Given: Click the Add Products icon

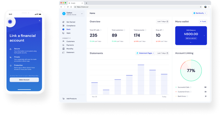Looking at the screenshot, I should point(63,99).
